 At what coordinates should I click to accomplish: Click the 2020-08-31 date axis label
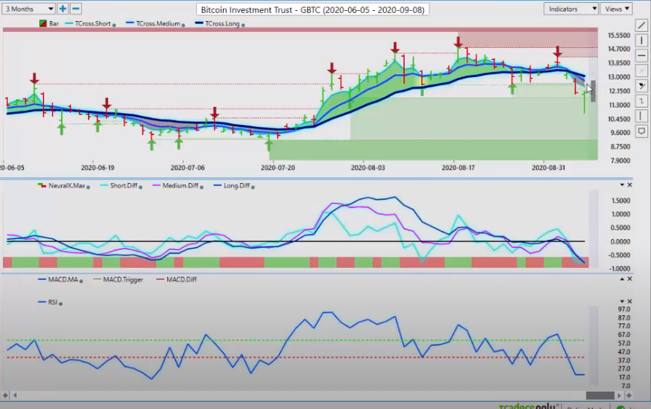pos(549,168)
